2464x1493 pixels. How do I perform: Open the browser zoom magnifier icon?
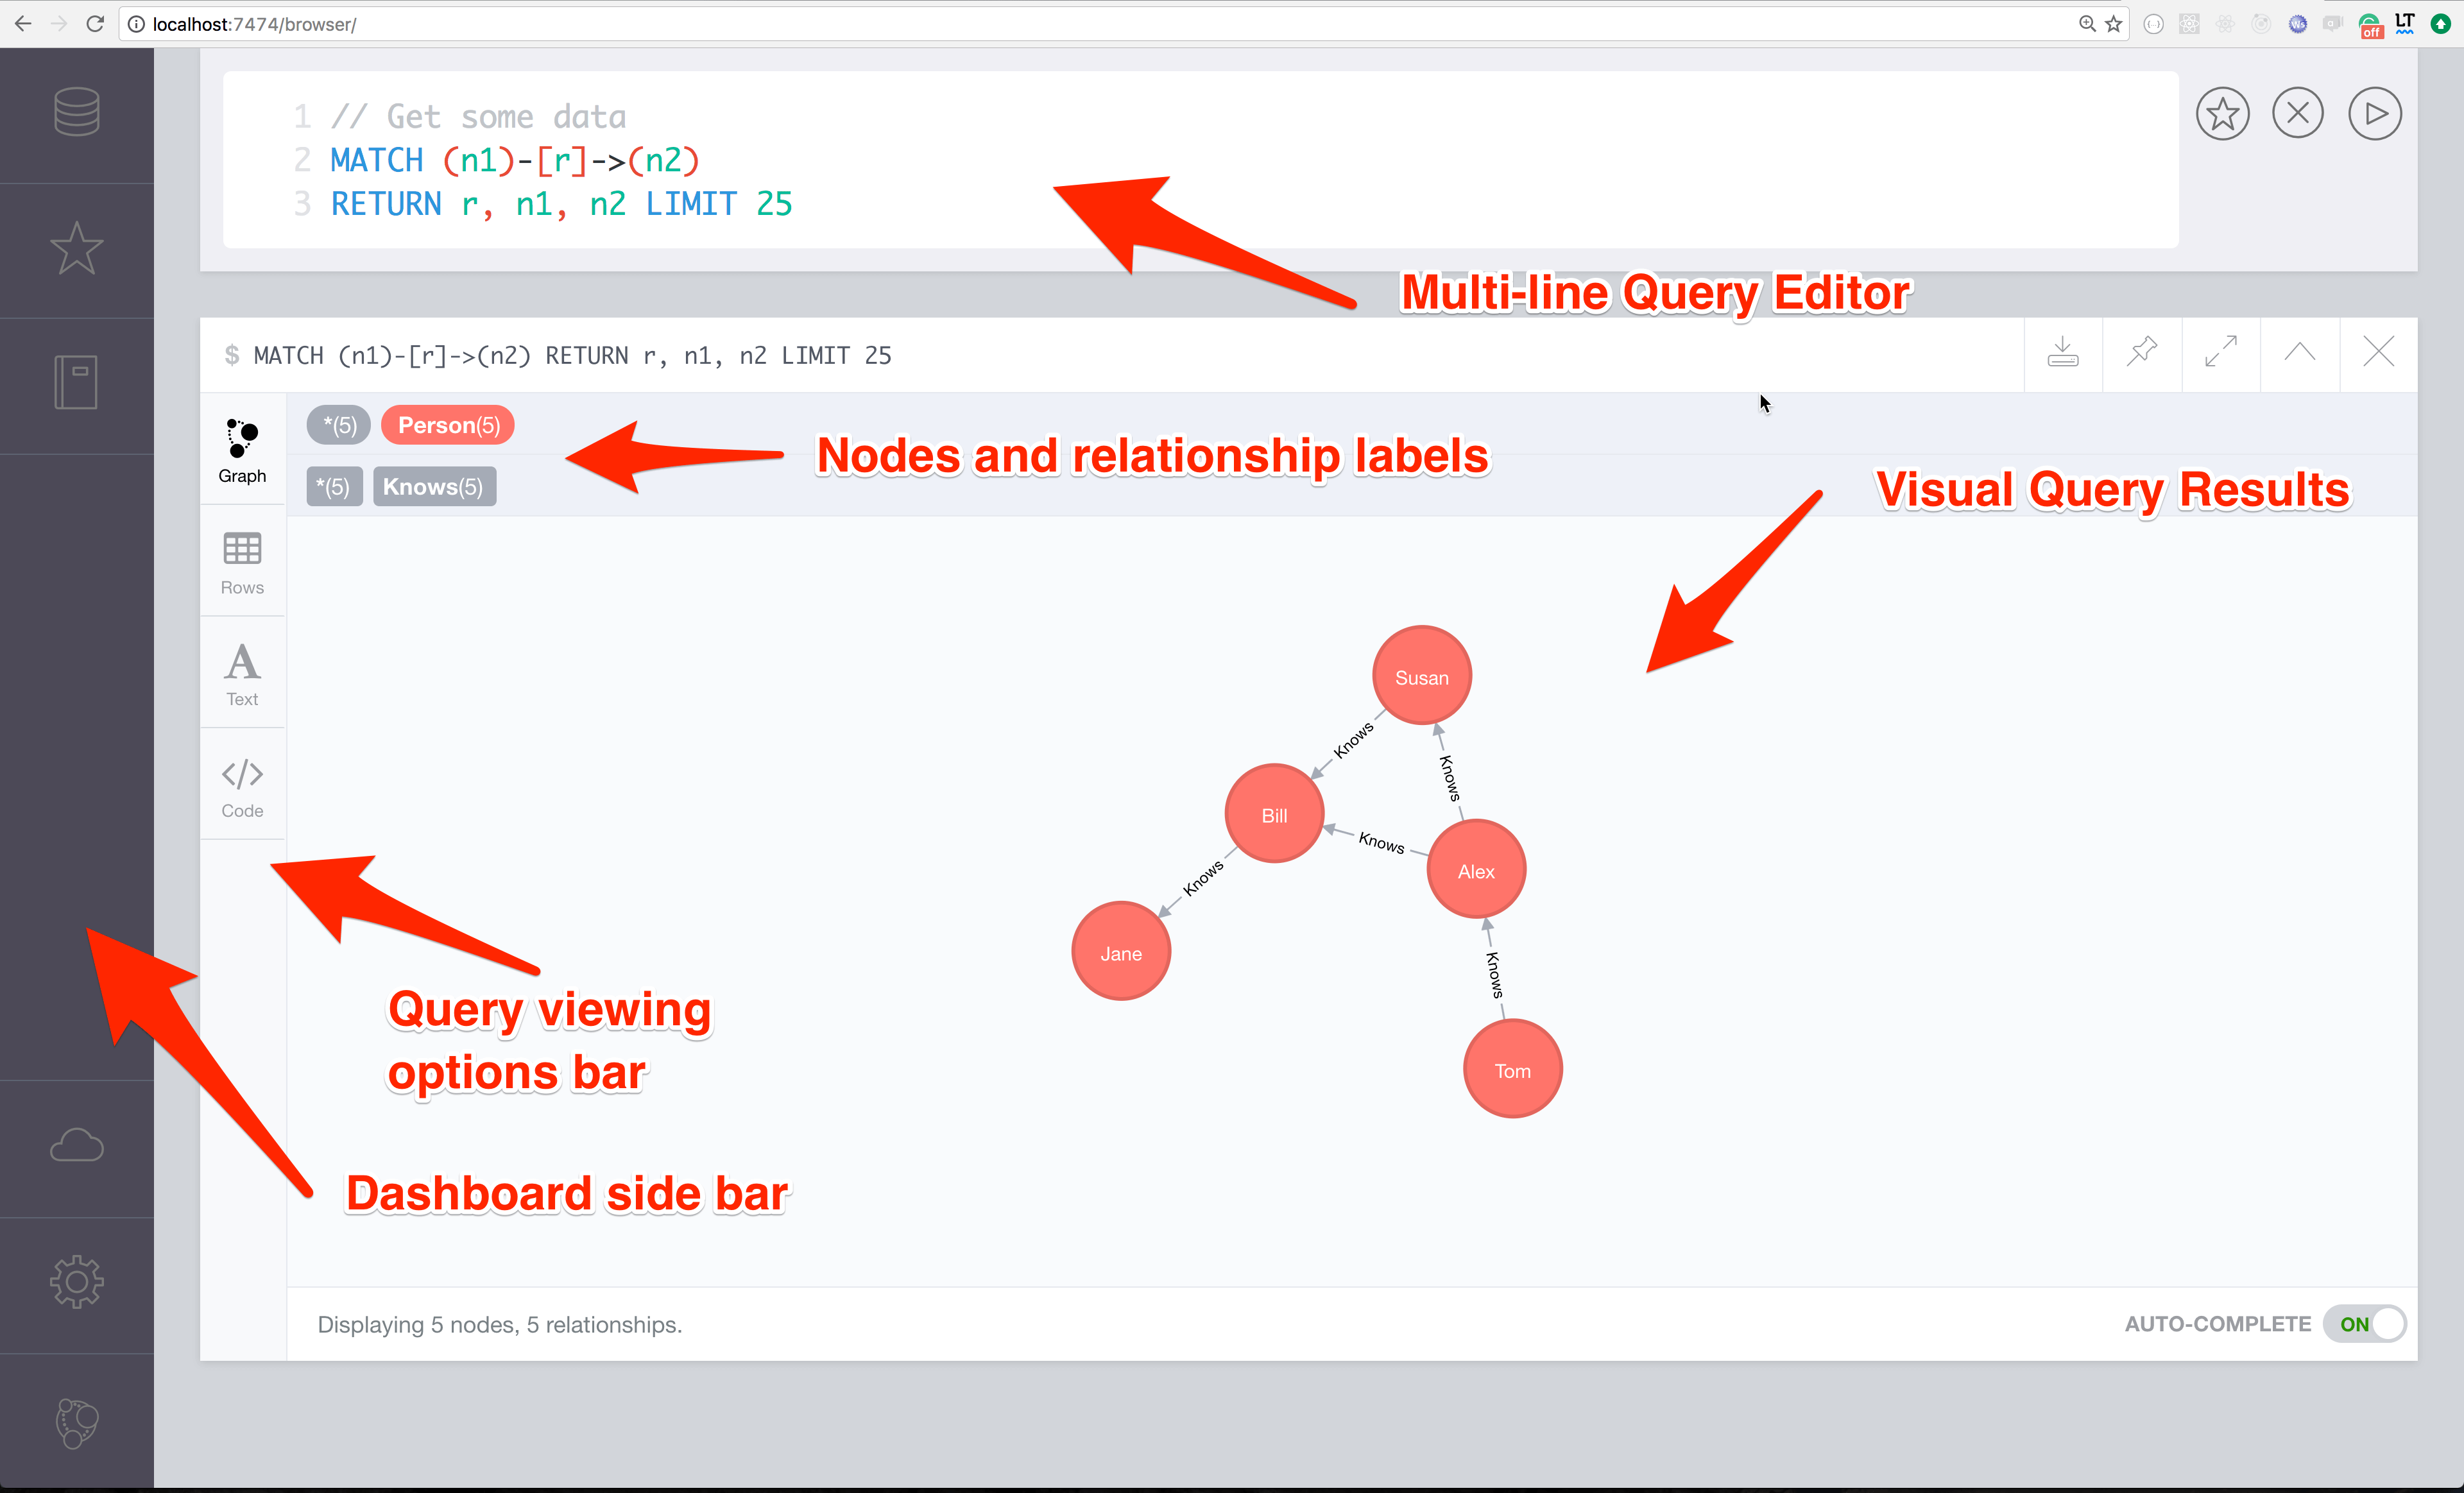point(2087,23)
